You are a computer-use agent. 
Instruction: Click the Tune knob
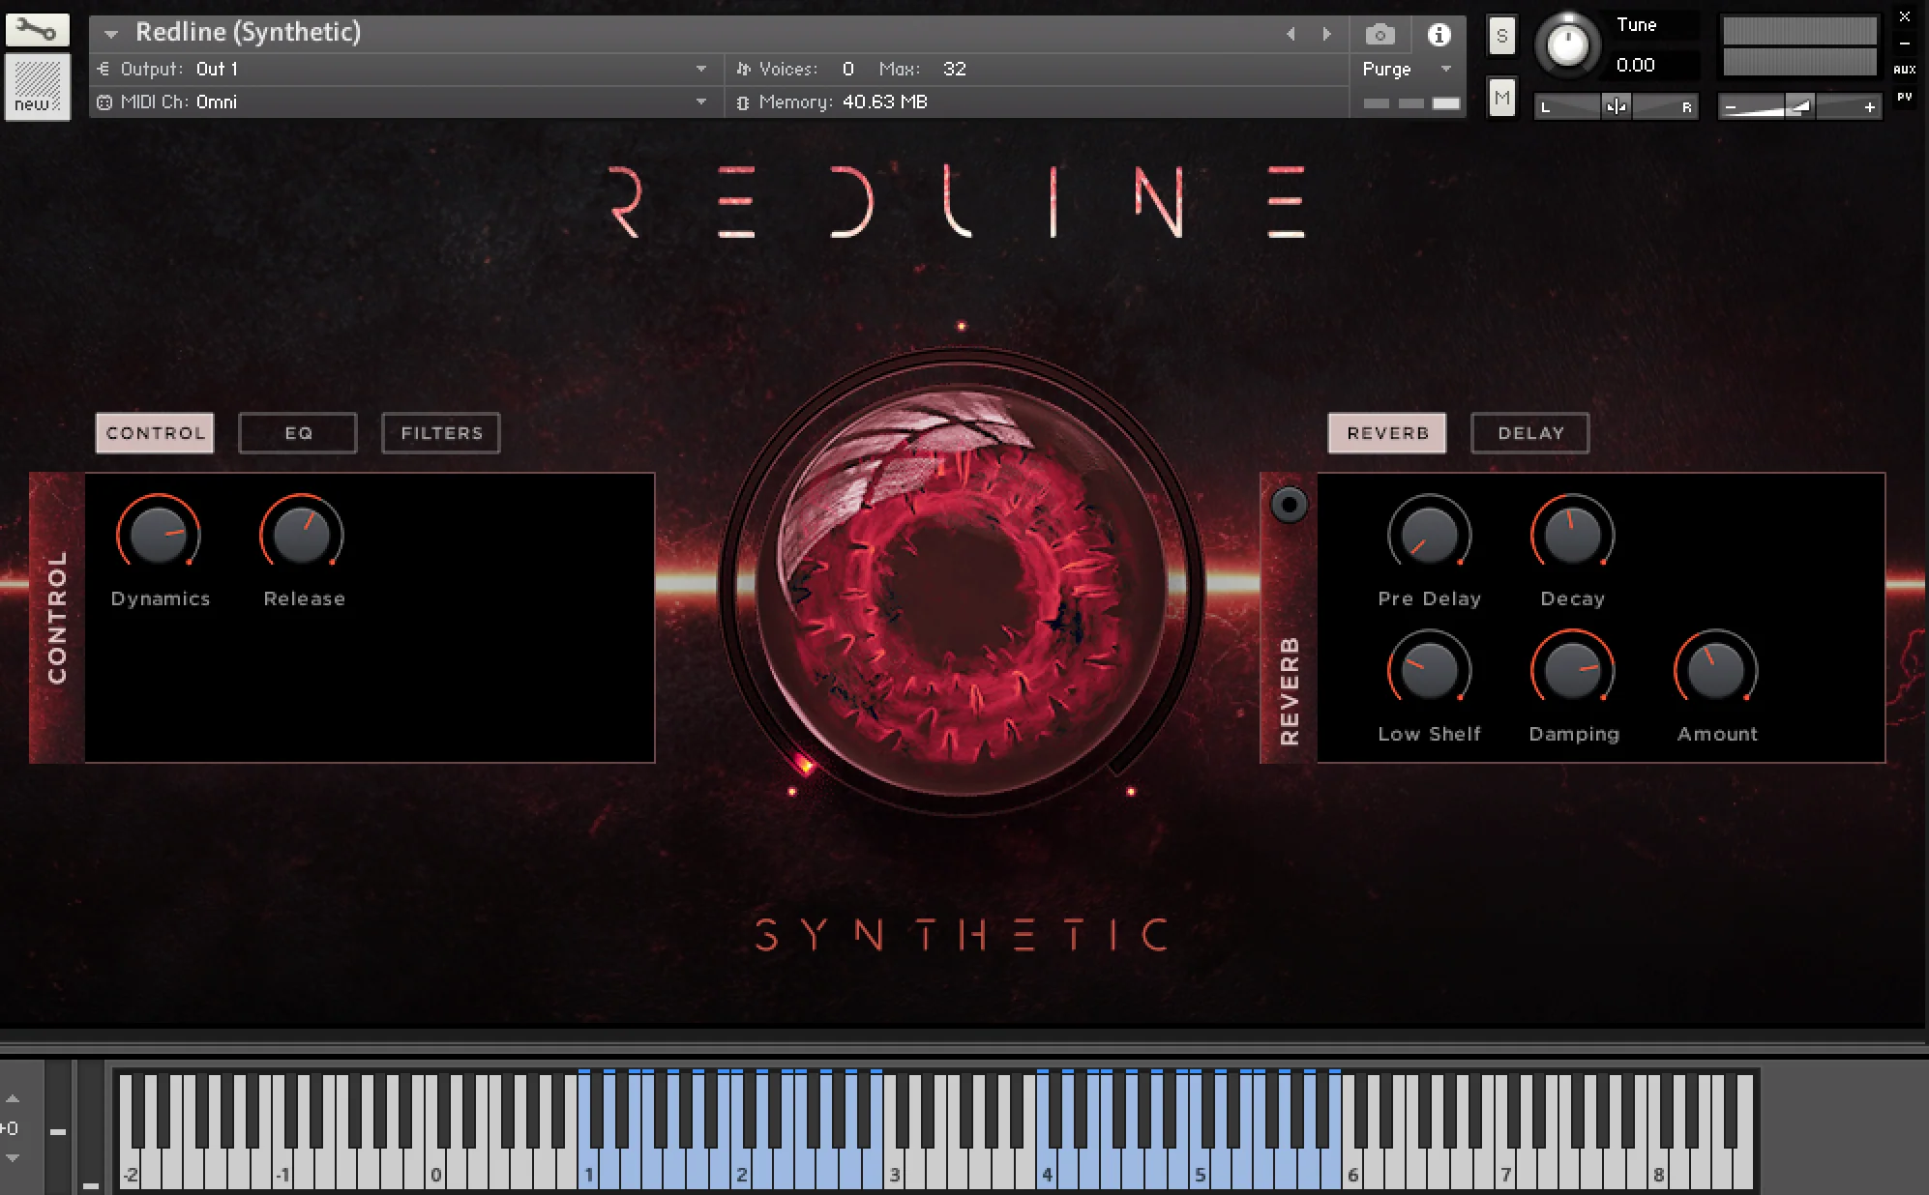tap(1567, 44)
